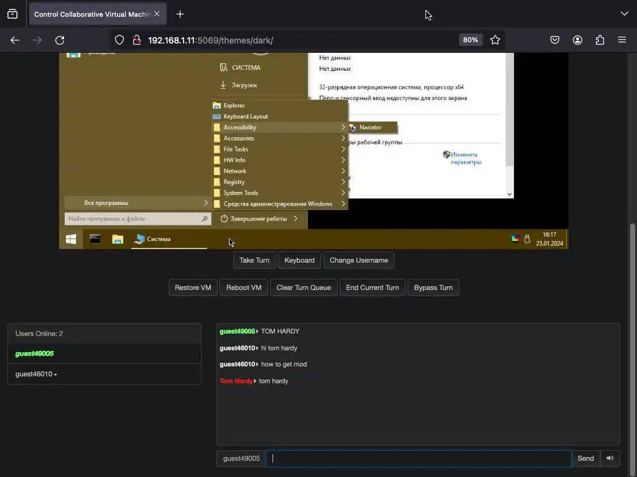Bookmark this page with the star icon
Viewport: 637px width, 477px height.
click(495, 40)
